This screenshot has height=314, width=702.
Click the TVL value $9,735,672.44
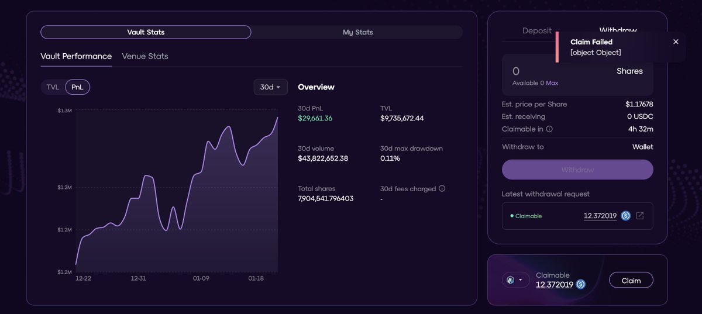tap(402, 118)
